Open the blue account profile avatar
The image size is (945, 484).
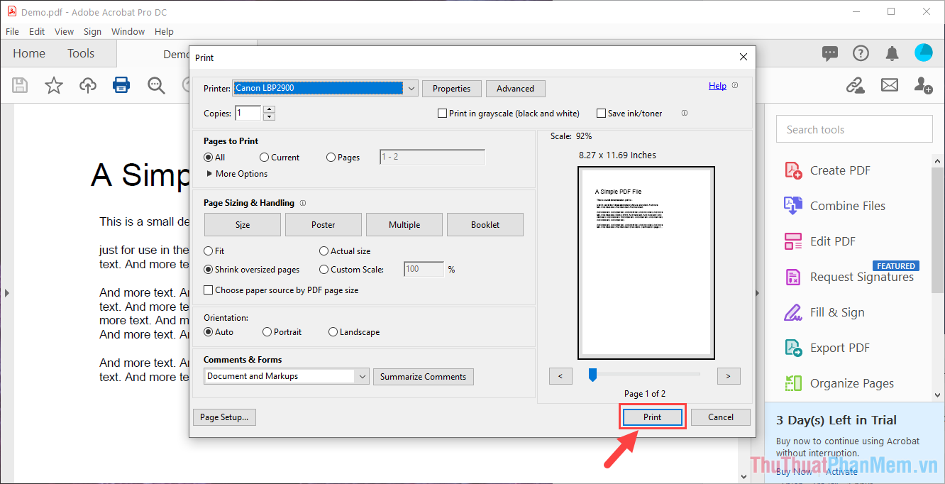coord(924,53)
